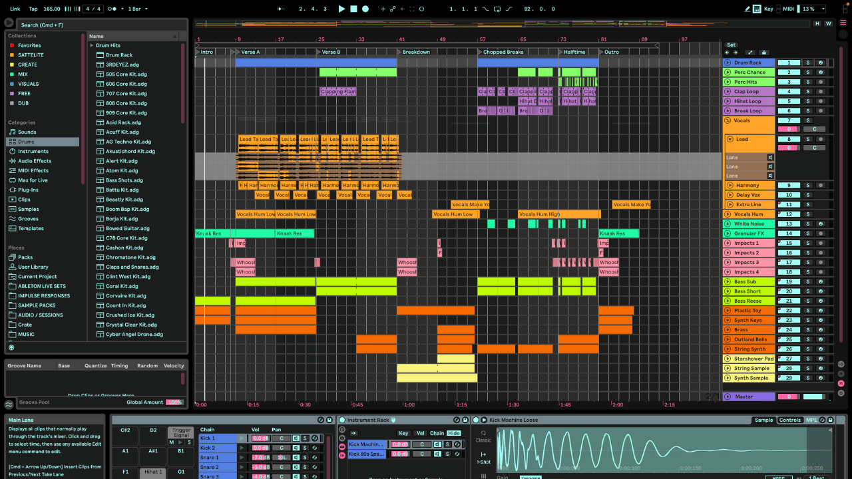Arm the Clap Loop track
Screen dimensions: 852x479
[x=821, y=91]
